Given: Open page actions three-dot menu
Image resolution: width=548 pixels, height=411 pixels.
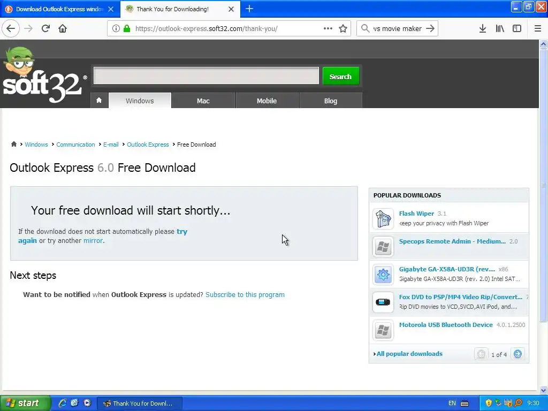Looking at the screenshot, I should pos(328,29).
